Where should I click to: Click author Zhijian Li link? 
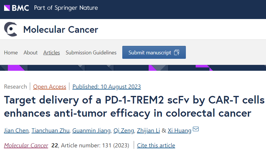coord(148,130)
